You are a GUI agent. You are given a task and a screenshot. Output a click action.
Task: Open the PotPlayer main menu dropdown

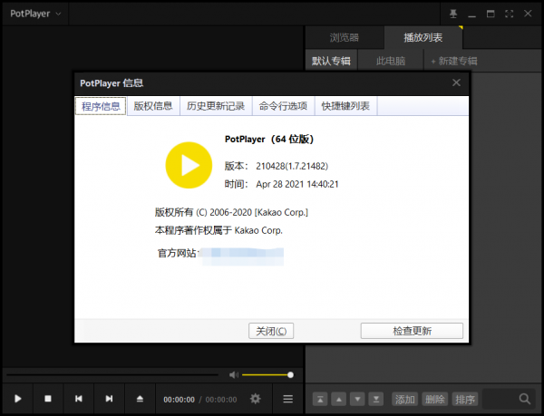pyautogui.click(x=35, y=14)
